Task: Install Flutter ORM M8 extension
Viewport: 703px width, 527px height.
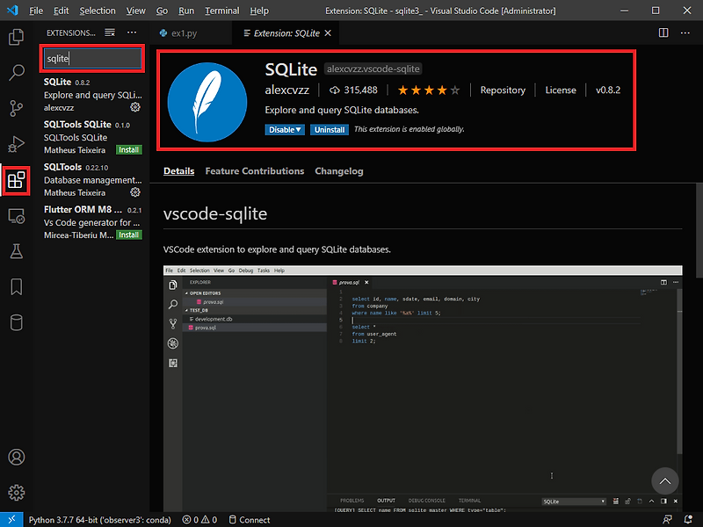Action: (128, 235)
